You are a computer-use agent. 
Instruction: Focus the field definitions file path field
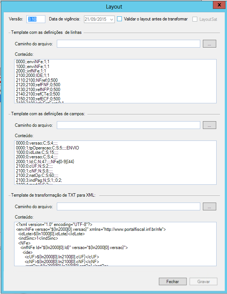[129, 125]
